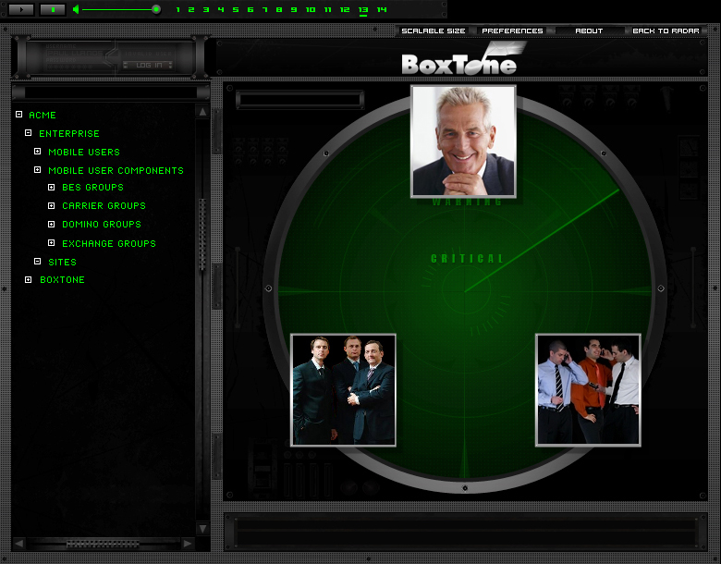The width and height of the screenshot is (721, 564).
Task: Click the bar field above radar
Action: (299, 99)
